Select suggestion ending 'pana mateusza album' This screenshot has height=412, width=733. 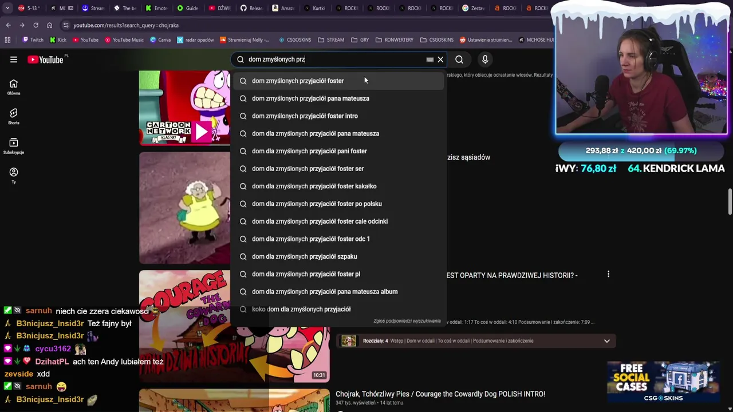pos(337,292)
